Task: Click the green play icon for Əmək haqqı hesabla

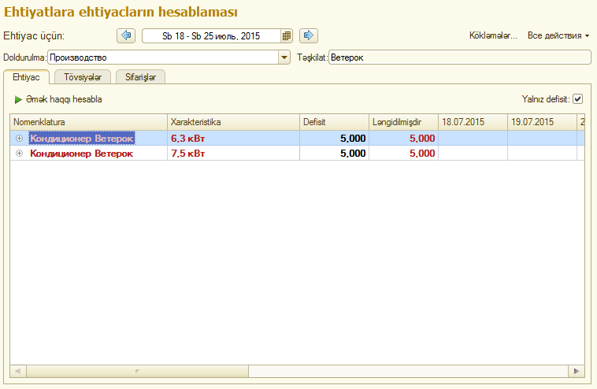Action: click(18, 100)
